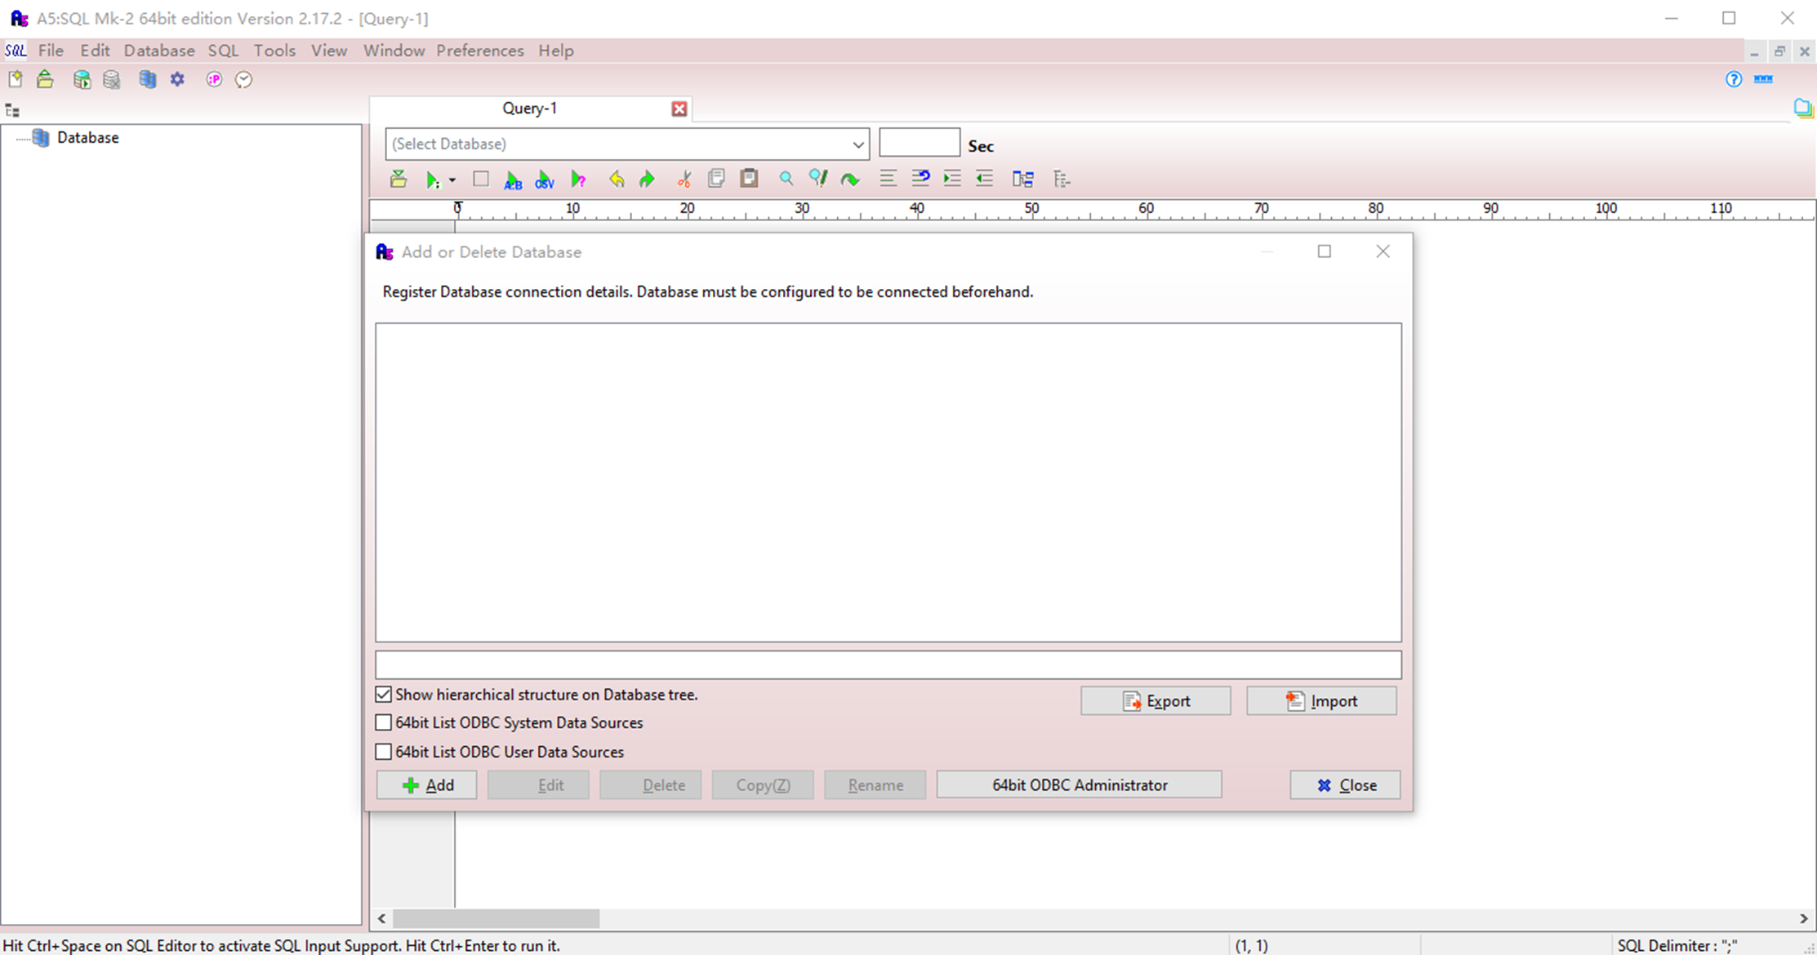The image size is (1817, 955).
Task: Open the Edit menu
Action: coord(95,51)
